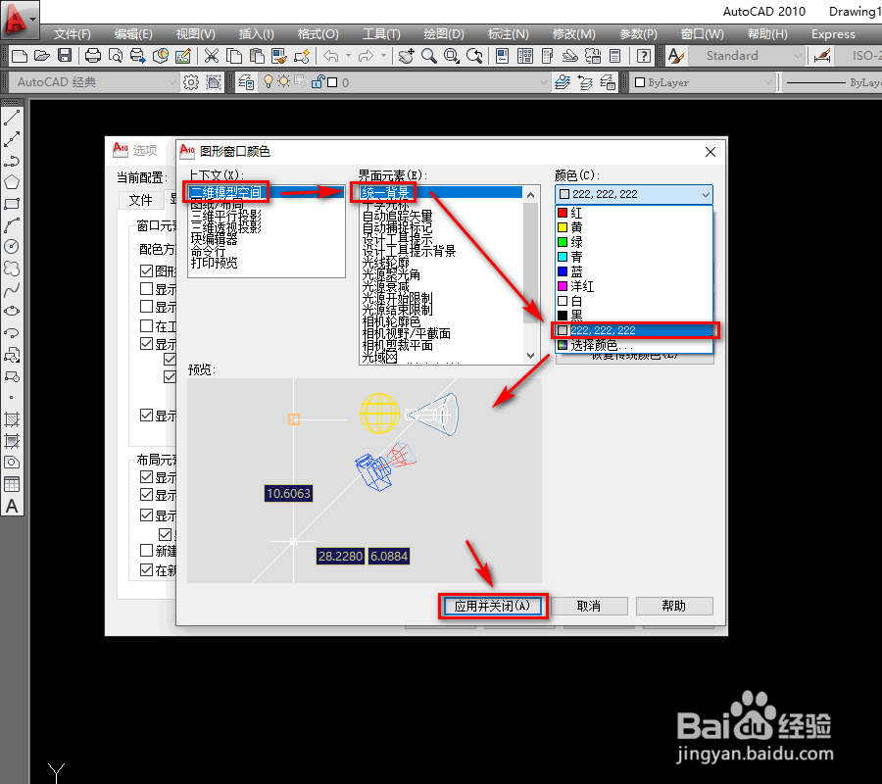Click the Plot printer icon
The image size is (882, 784).
tap(93, 56)
